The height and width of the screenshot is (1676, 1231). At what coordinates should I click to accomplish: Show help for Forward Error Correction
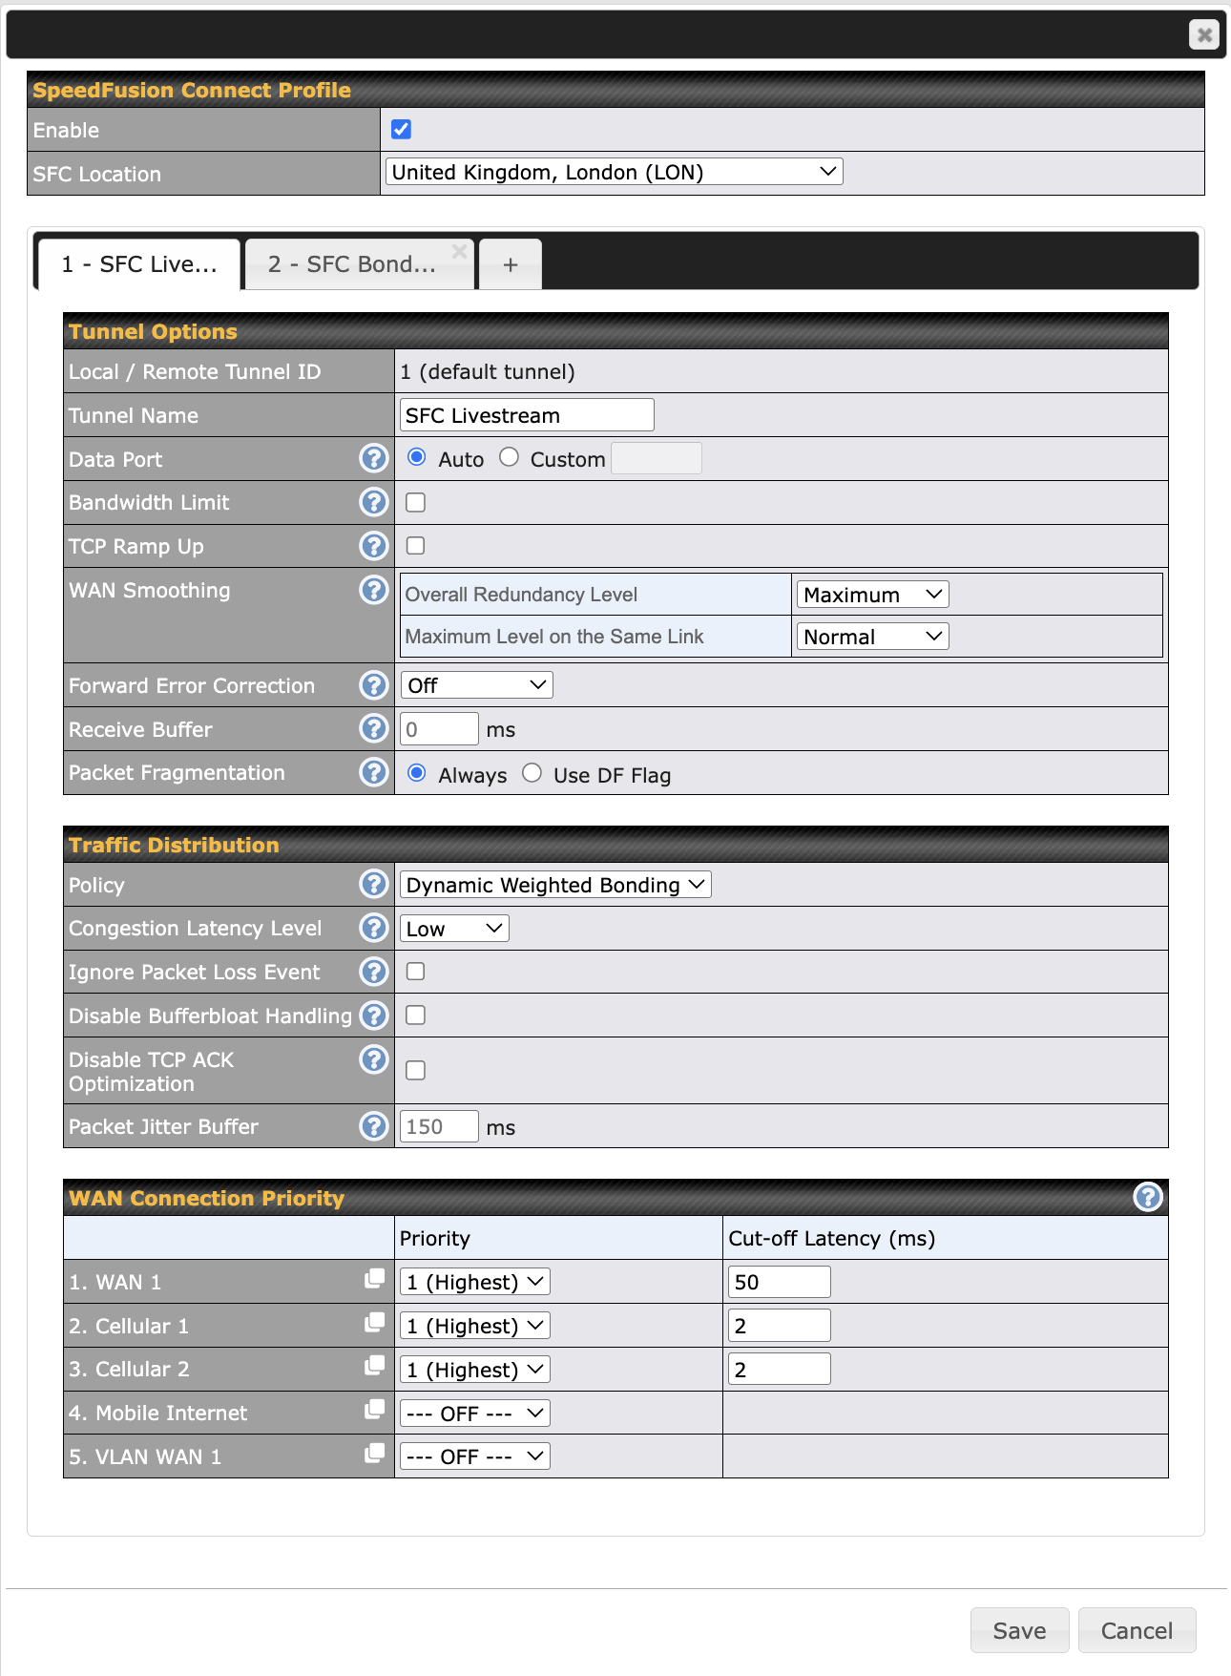(373, 685)
